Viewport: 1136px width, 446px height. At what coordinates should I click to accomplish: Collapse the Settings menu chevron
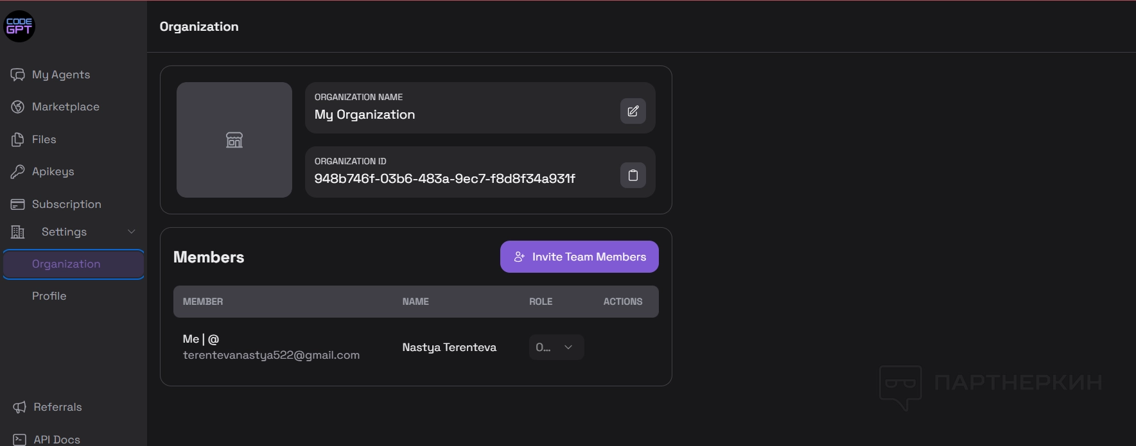(132, 232)
